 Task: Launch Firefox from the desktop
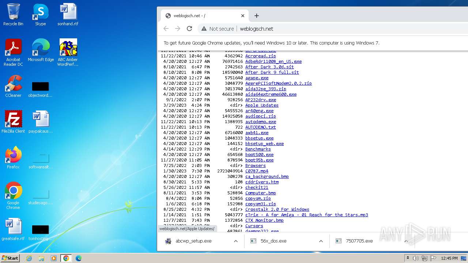[x=13, y=157]
